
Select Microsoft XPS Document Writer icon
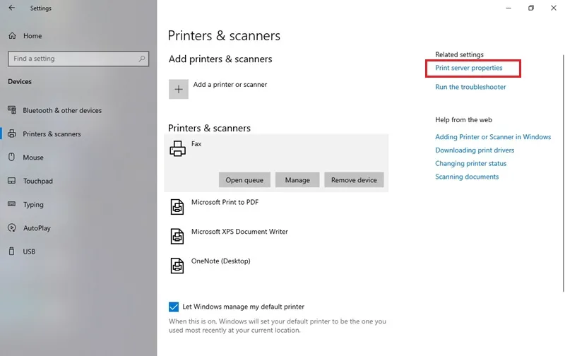177,237
